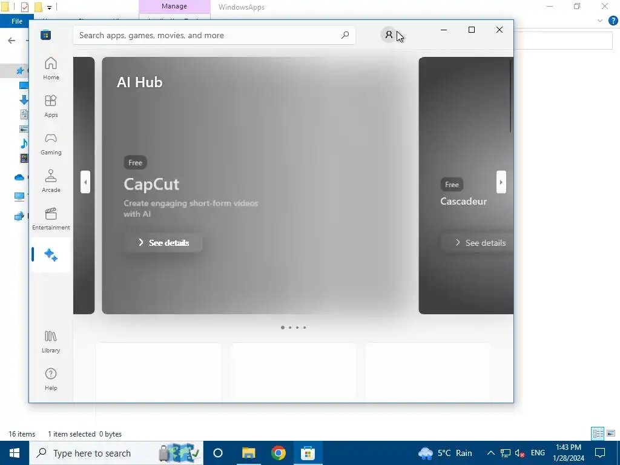The image size is (620, 465).
Task: Go to Apps in Store sidebar
Action: point(51,106)
